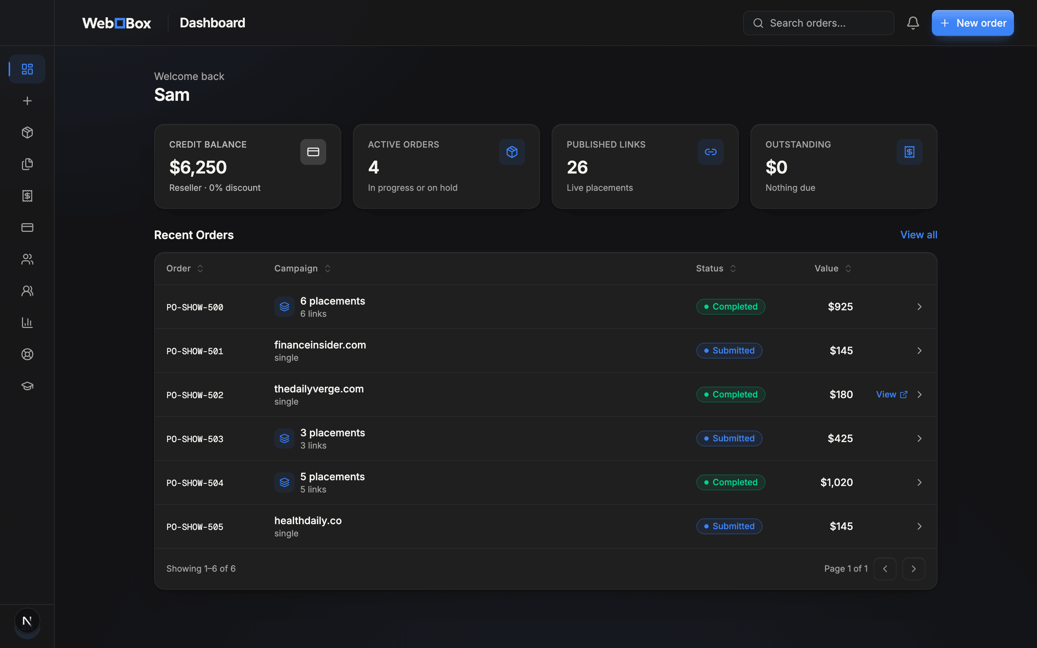The image size is (1037, 648).
Task: Open the multiple users icon in sidebar
Action: [x=27, y=259]
